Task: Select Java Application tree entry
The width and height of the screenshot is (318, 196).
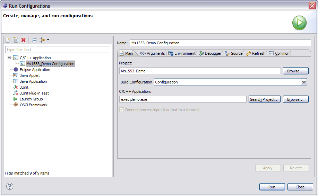Action: (x=33, y=81)
